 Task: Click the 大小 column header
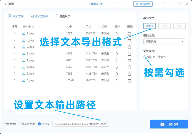[69, 27]
